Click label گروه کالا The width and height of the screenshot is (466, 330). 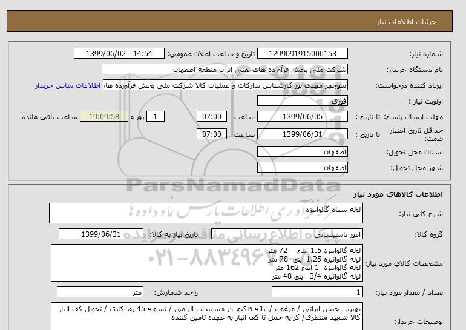tap(429, 234)
